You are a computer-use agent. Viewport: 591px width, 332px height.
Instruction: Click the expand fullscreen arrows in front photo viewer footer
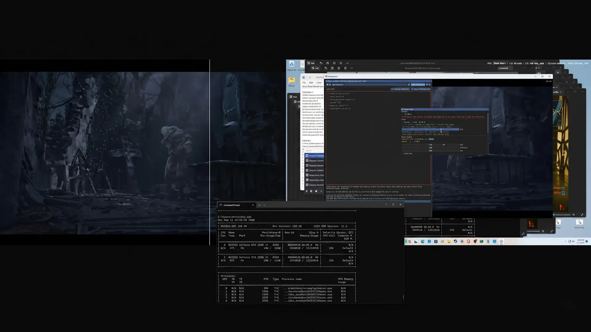click(x=582, y=215)
